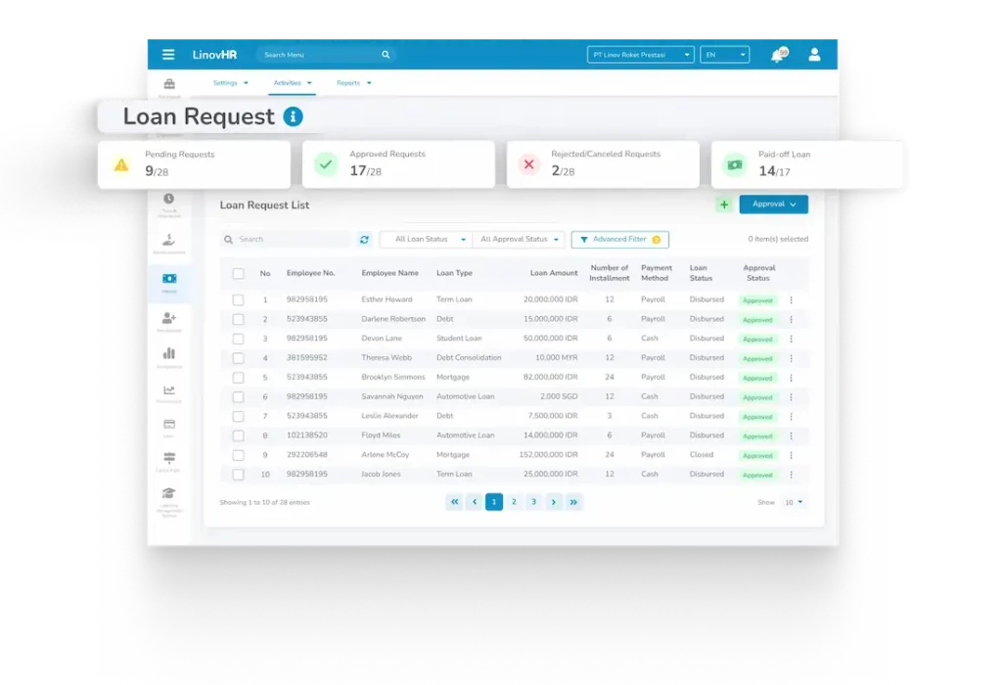Screen dimensions: 1002x685
Task: Expand the All Loan Status filter
Action: click(426, 239)
